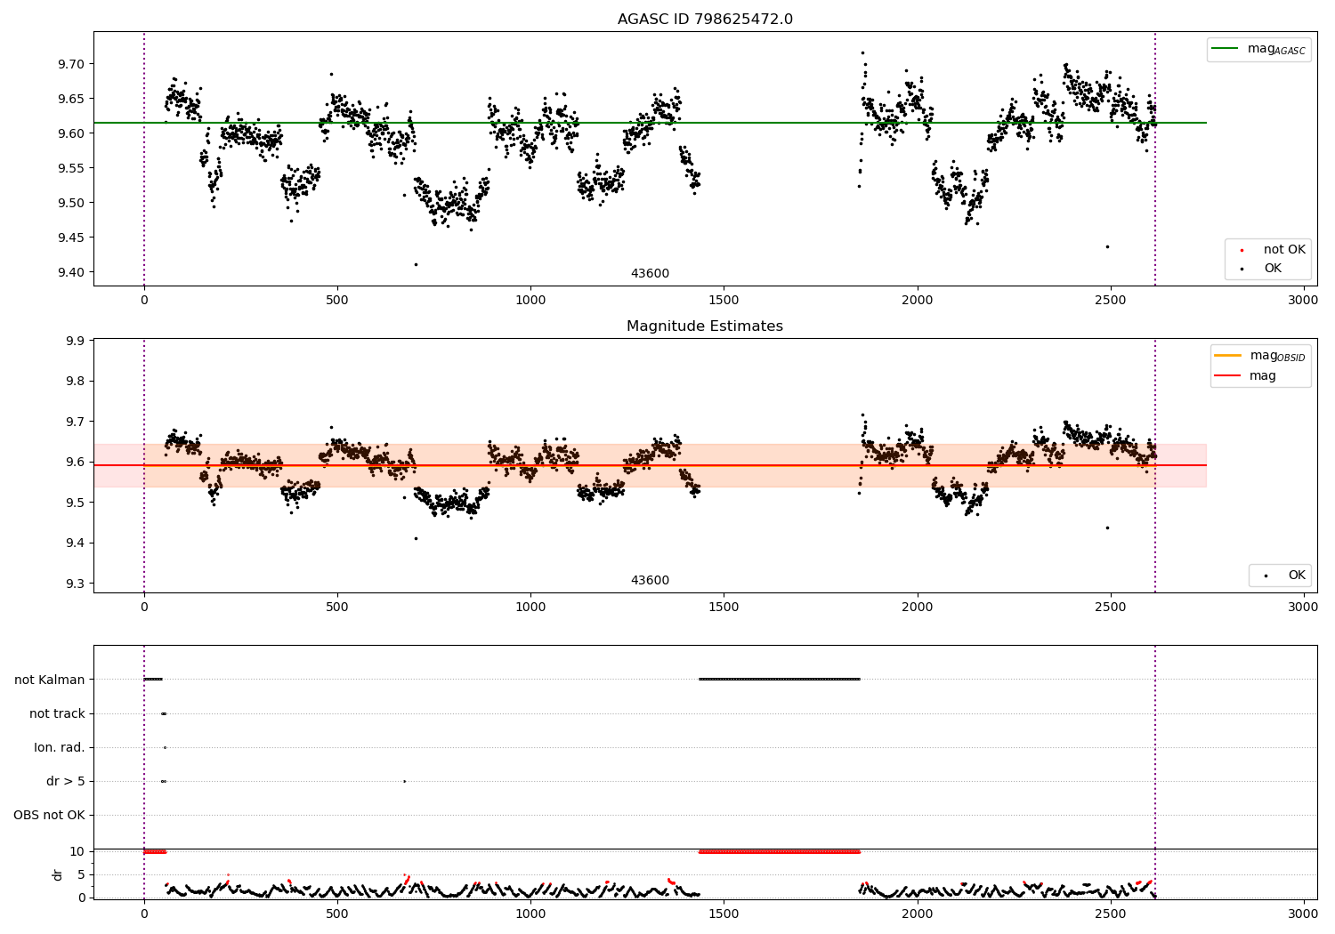
Task: Click the 10 tick on the dr axis
Action: [77, 851]
